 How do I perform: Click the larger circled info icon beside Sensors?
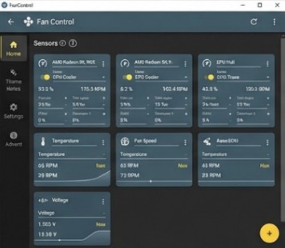click(x=73, y=43)
